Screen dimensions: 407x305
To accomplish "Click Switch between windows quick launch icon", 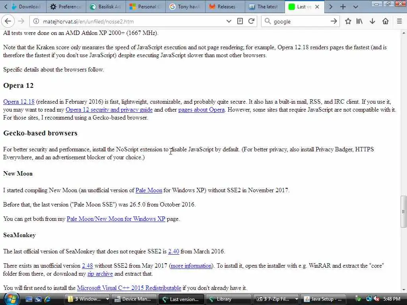I will (x=38, y=299).
